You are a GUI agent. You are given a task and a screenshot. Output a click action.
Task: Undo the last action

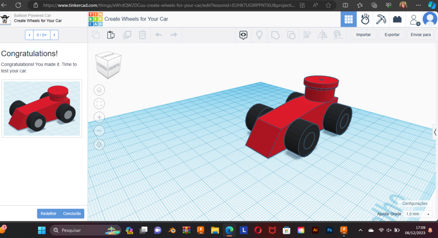(x=159, y=35)
